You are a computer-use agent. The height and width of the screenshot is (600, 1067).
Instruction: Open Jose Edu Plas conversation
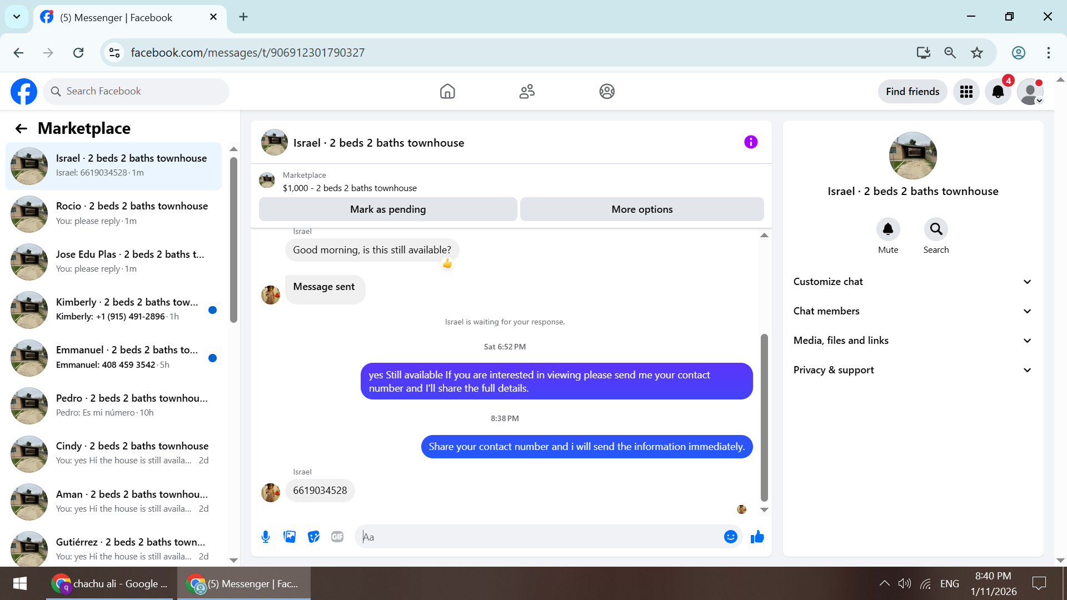(x=113, y=262)
